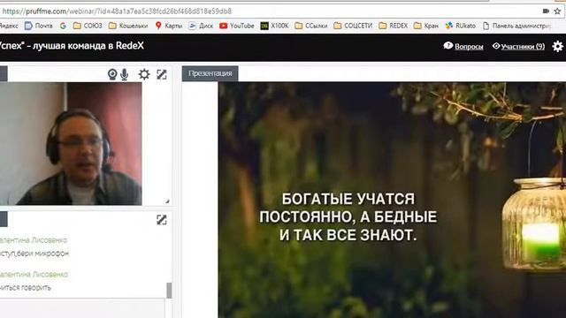The image size is (566, 318).
Task: Toggle the webcam icon in video panel
Action: pos(112,74)
